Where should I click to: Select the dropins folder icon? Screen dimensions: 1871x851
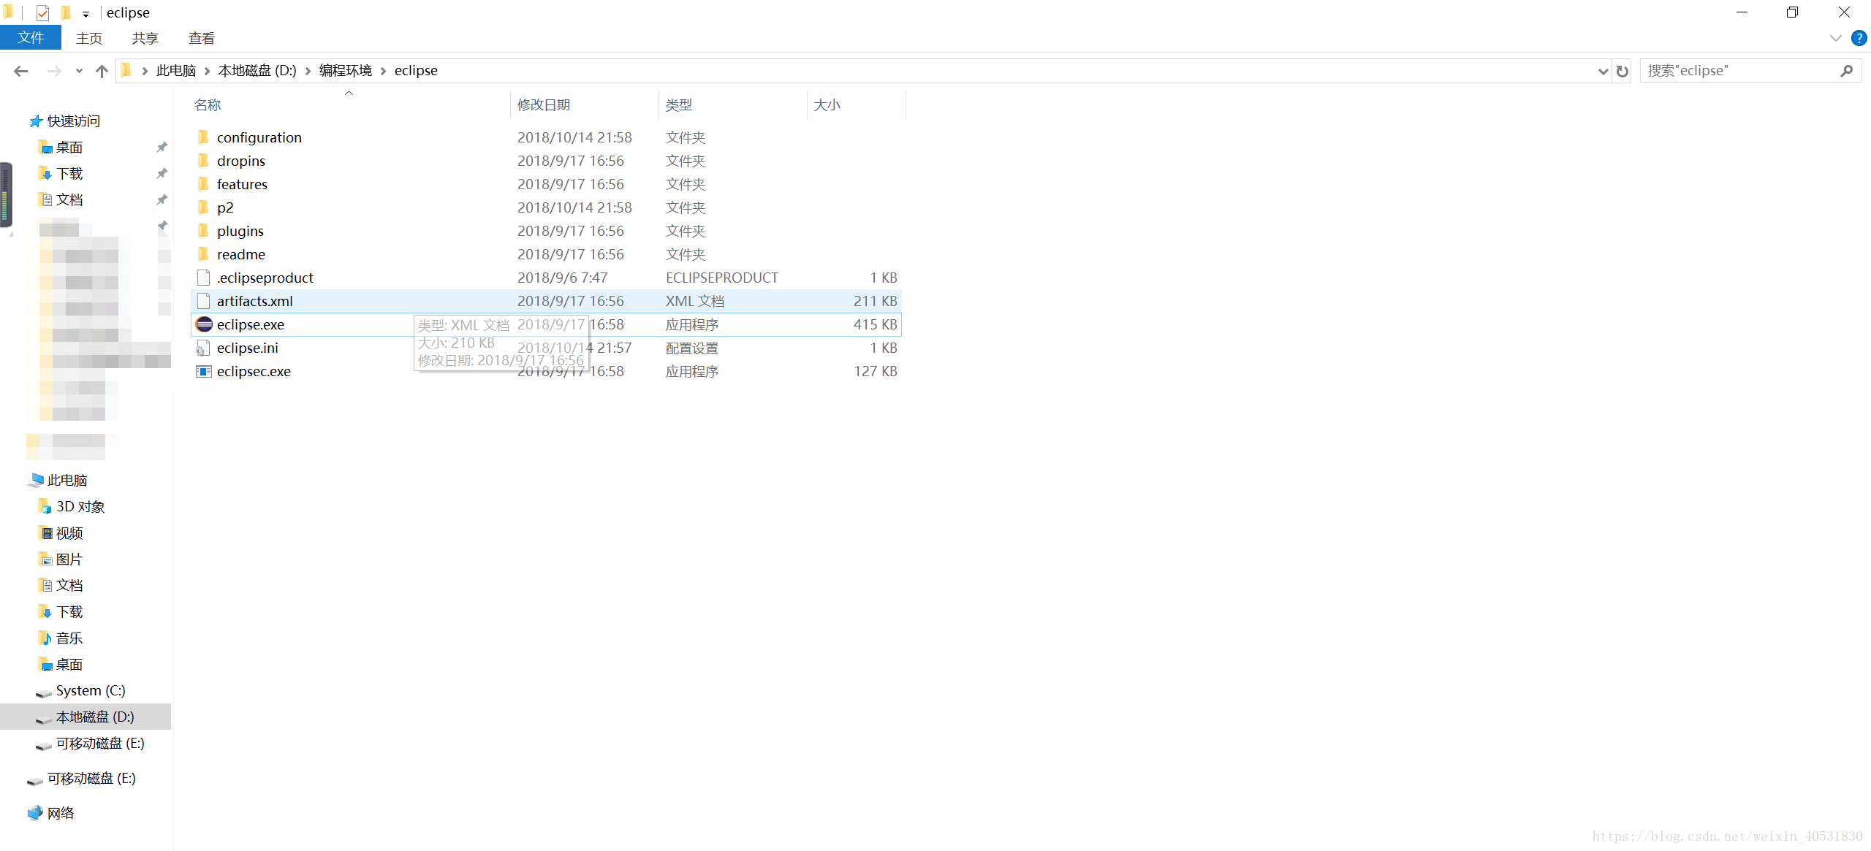pos(204,161)
